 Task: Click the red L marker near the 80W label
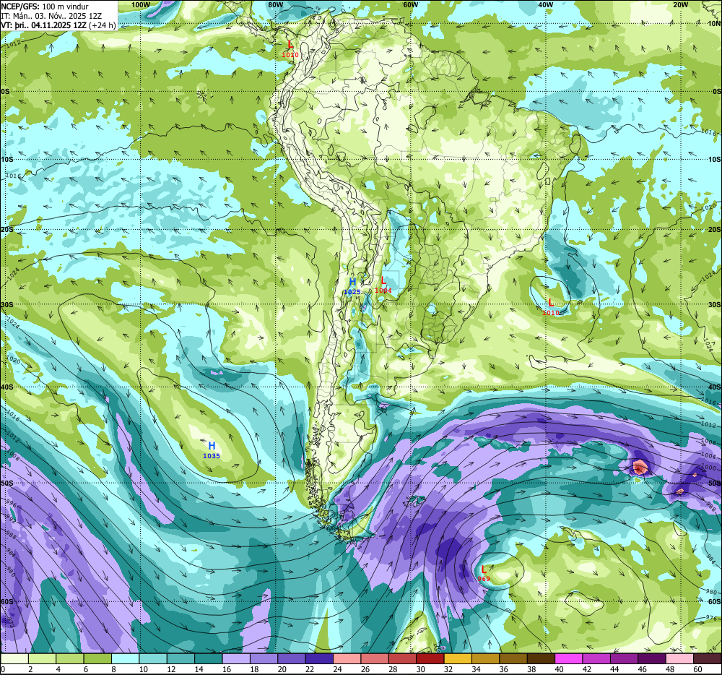pyautogui.click(x=290, y=45)
